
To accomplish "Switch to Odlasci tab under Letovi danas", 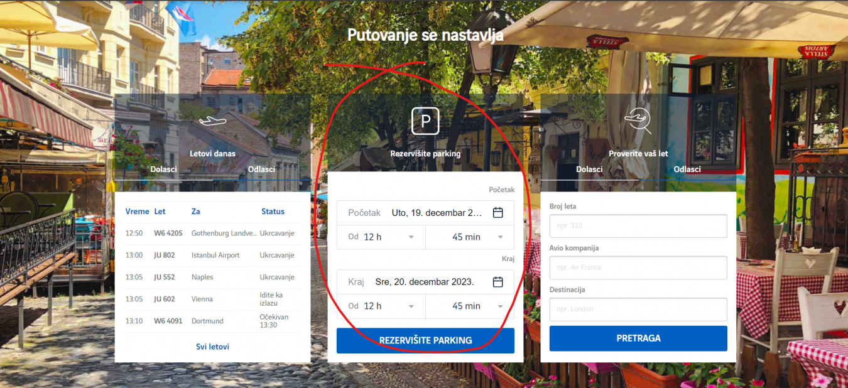I will [261, 170].
